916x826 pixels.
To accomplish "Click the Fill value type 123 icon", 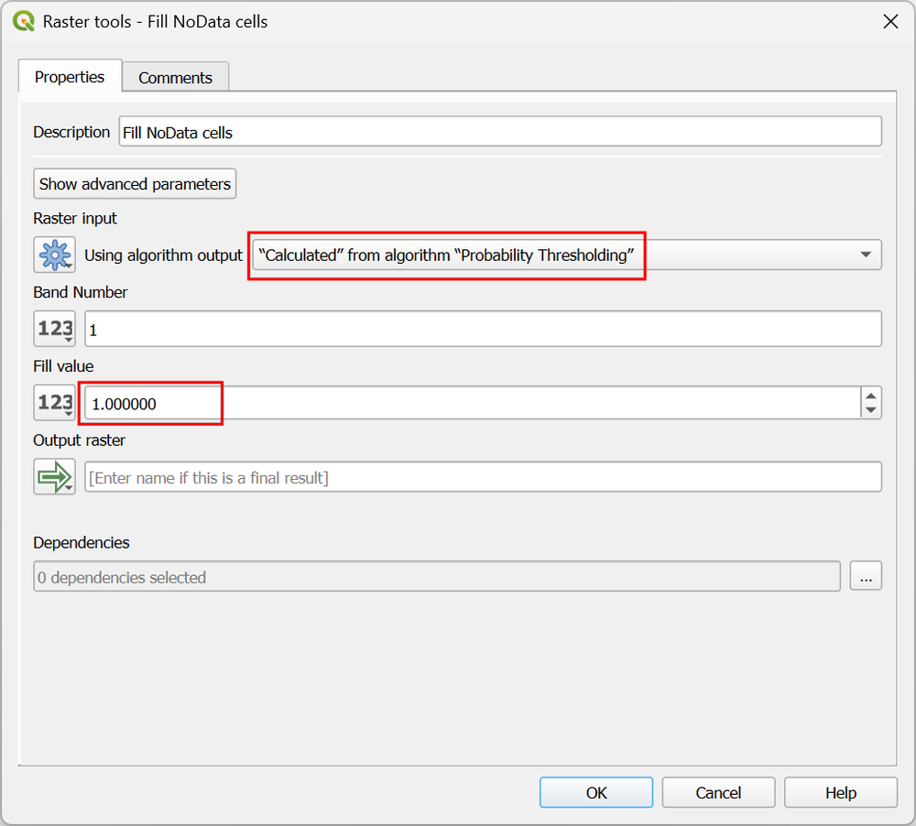I will click(54, 403).
